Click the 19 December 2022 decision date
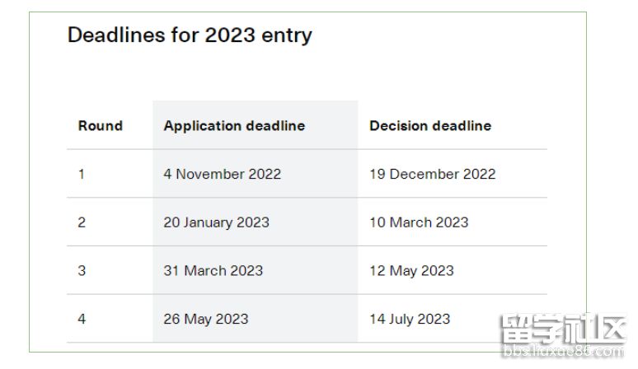Viewport: 638px width, 369px height. coord(433,174)
